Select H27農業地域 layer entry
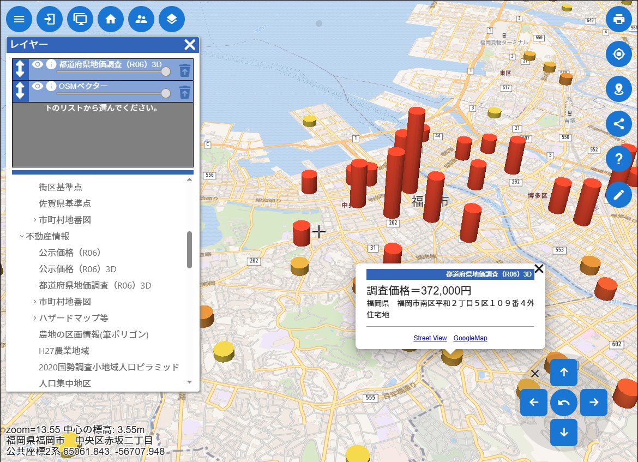This screenshot has width=638, height=462. (x=64, y=351)
